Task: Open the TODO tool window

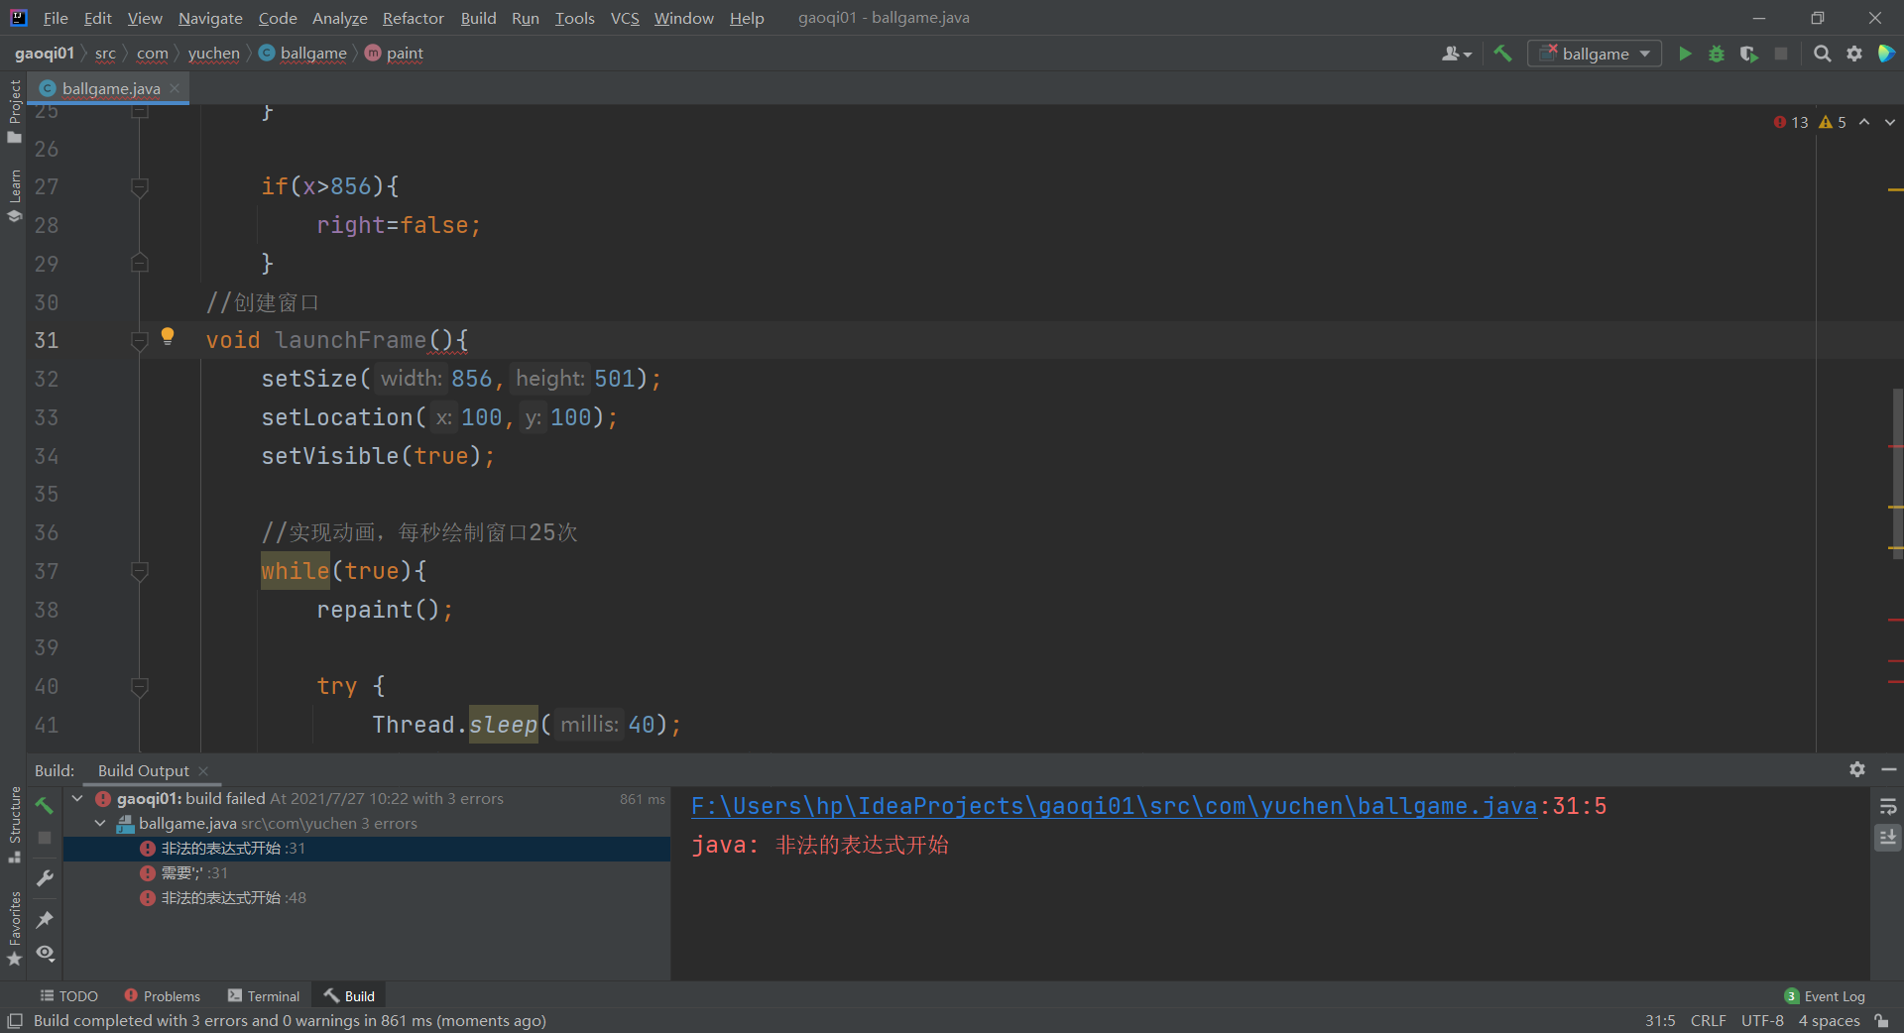Action: [68, 995]
